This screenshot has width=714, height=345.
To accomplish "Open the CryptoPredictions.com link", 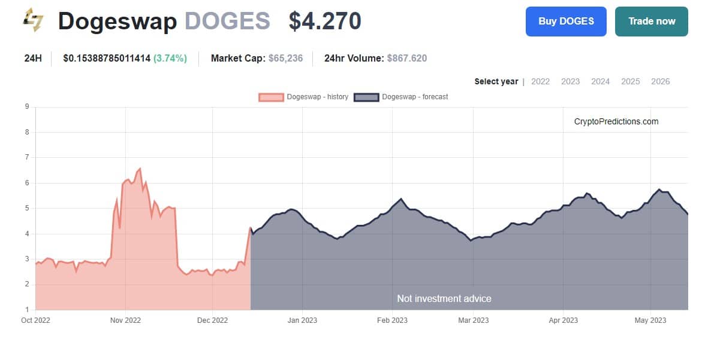I will [615, 121].
